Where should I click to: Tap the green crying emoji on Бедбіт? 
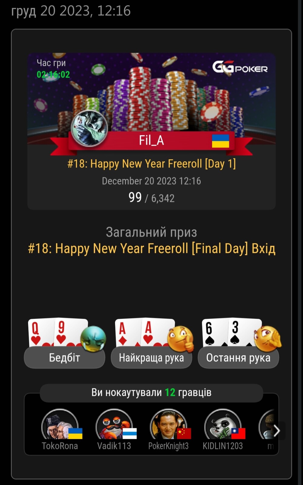pos(93,339)
